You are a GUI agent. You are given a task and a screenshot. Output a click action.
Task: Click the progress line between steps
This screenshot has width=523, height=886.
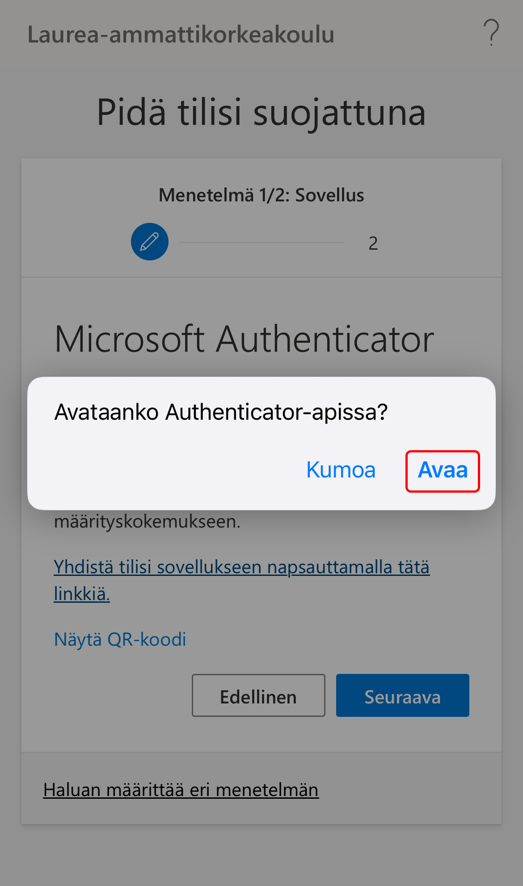(261, 242)
